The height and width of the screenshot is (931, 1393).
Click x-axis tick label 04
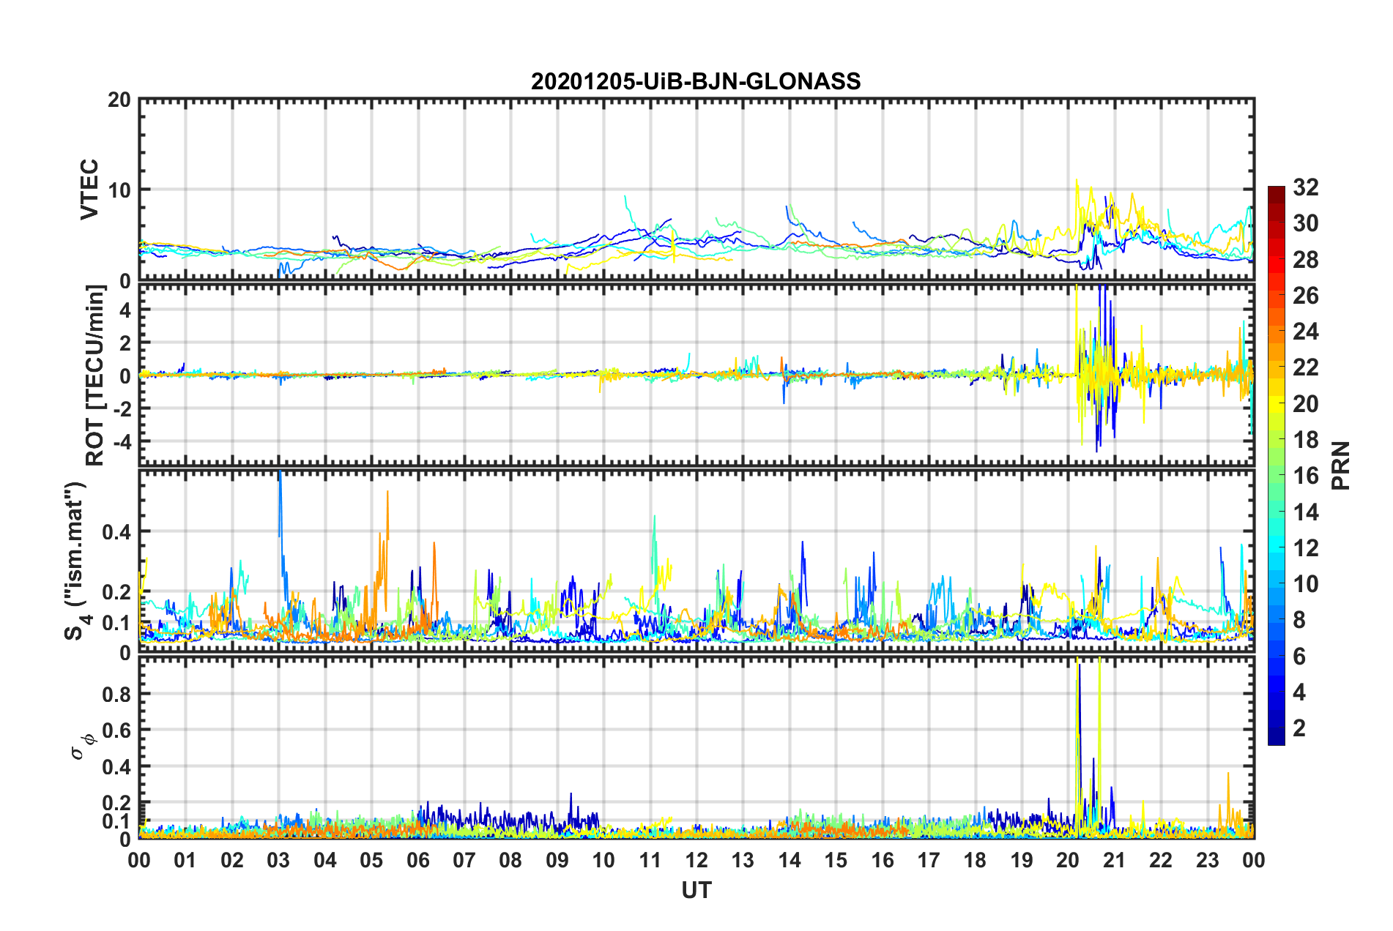pos(325,860)
